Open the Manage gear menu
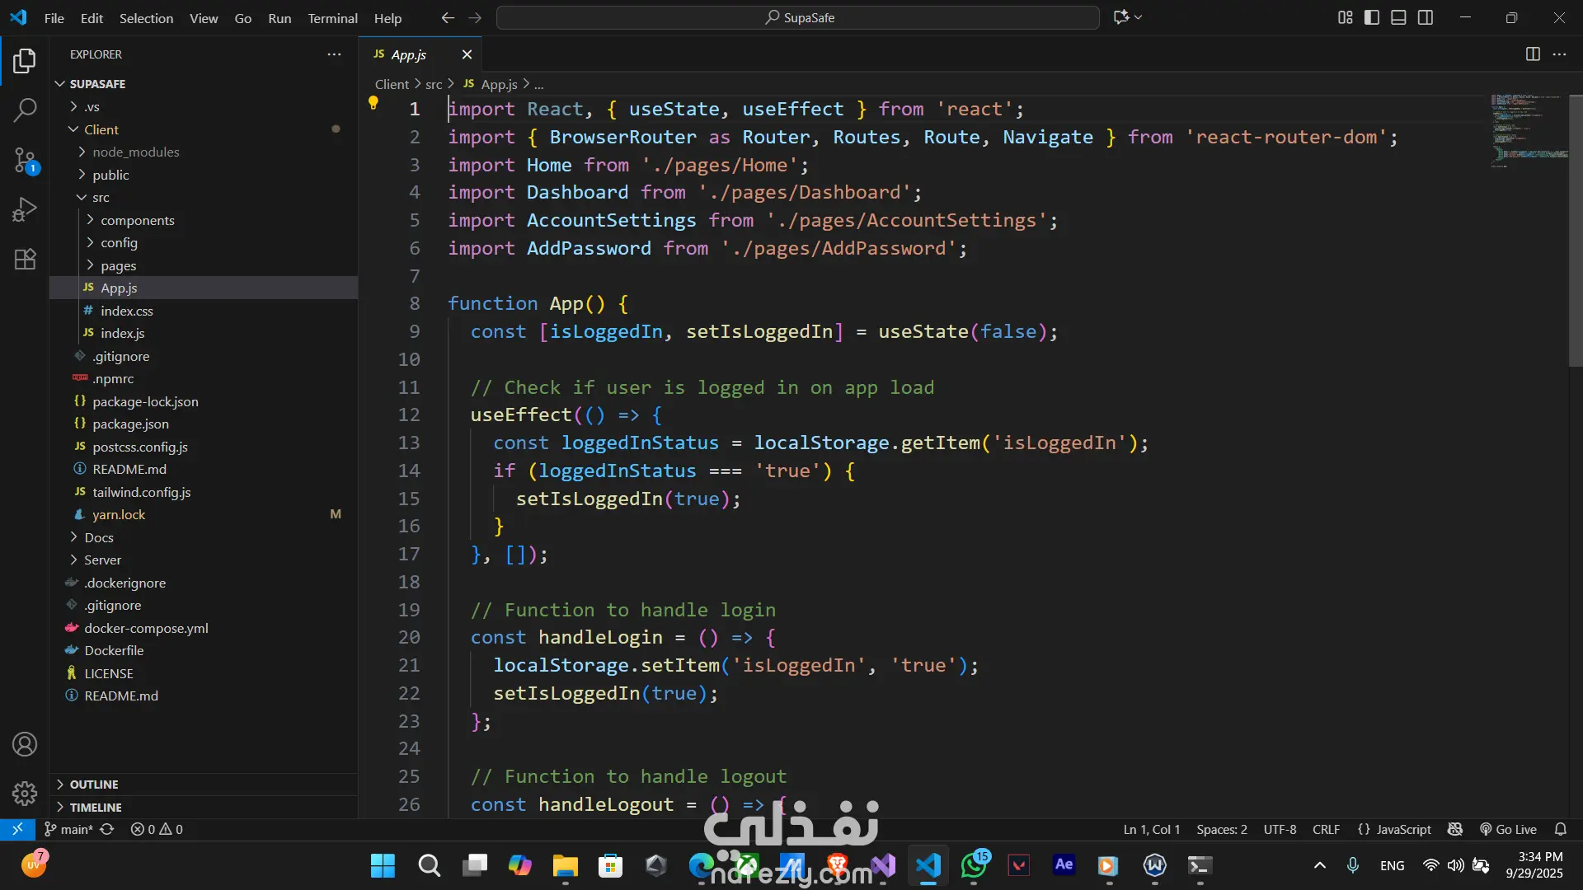Image resolution: width=1583 pixels, height=890 pixels. (x=25, y=793)
